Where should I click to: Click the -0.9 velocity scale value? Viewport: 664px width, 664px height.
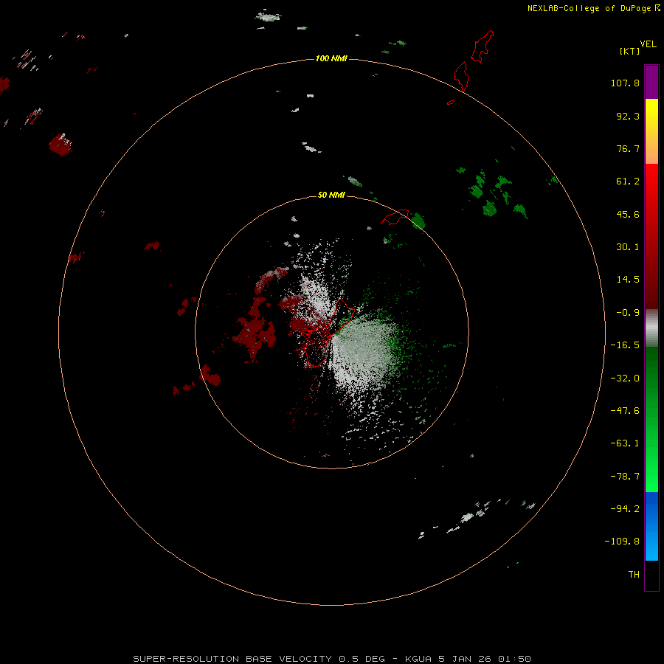point(628,313)
